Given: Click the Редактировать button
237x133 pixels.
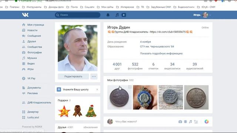Looking at the screenshot, I should pyautogui.click(x=73, y=76).
